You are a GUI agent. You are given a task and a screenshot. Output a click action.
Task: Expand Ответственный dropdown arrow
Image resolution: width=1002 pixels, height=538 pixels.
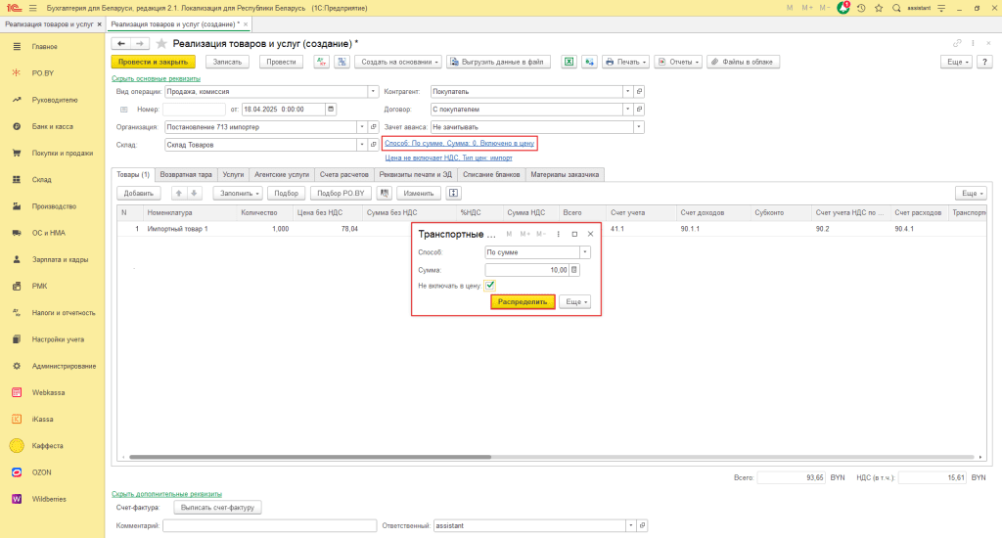pos(631,526)
